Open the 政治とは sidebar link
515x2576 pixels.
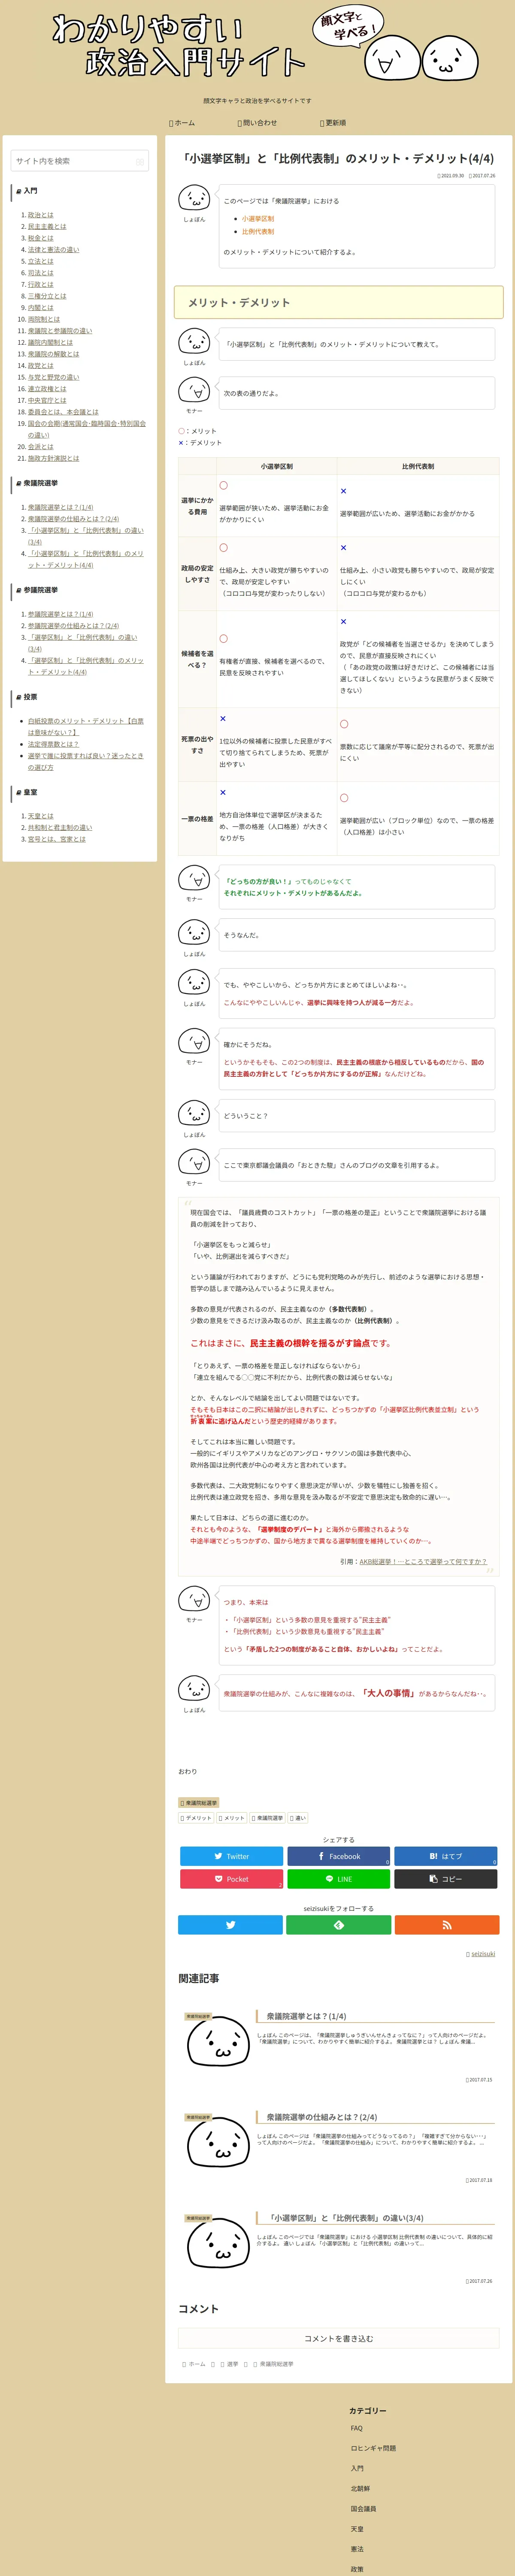point(41,215)
